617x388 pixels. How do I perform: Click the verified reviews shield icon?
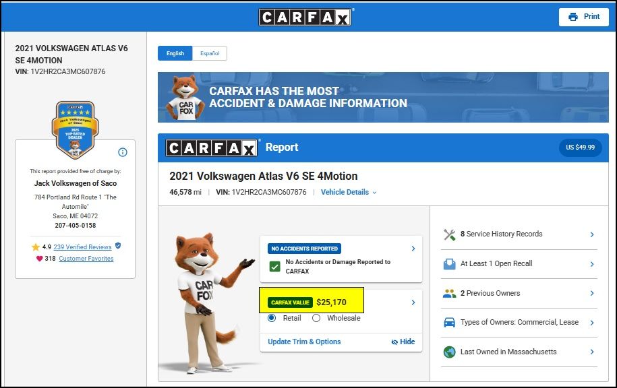(118, 246)
